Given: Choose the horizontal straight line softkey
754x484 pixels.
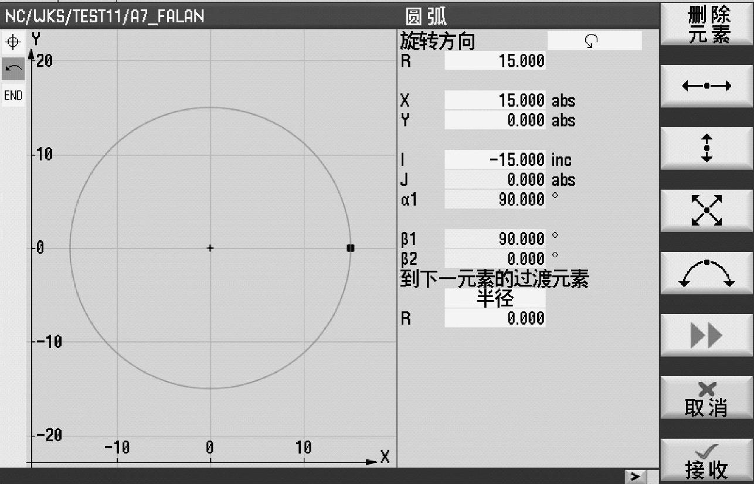Looking at the screenshot, I should coord(707,87).
